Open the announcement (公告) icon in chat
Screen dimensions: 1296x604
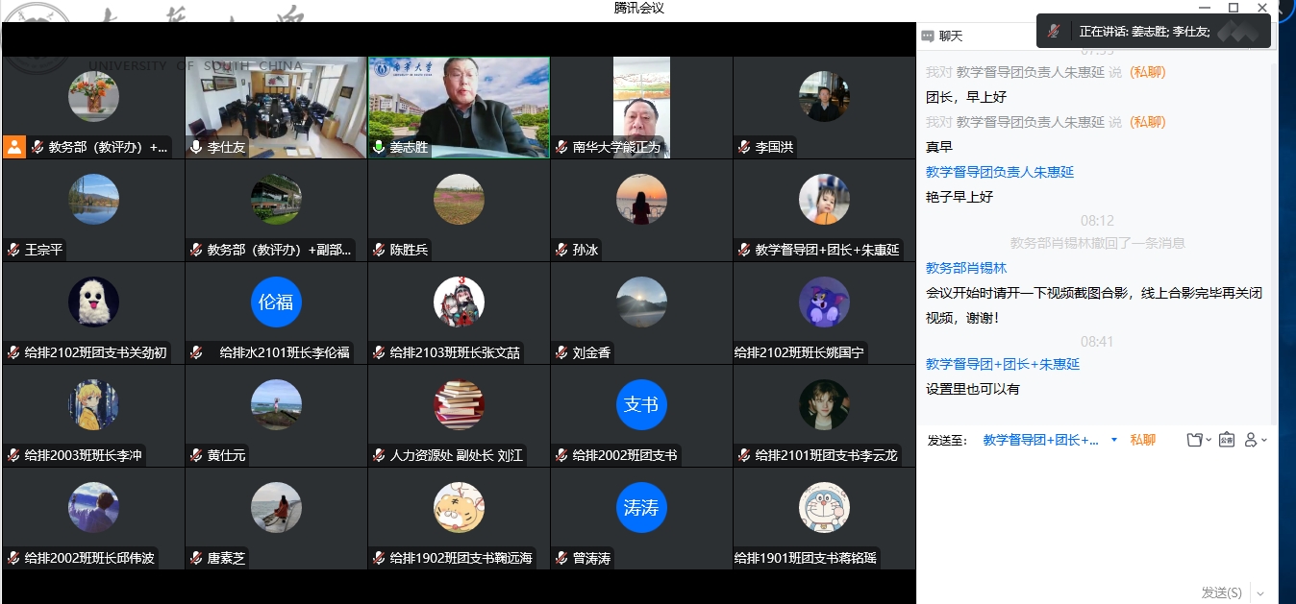point(1227,440)
